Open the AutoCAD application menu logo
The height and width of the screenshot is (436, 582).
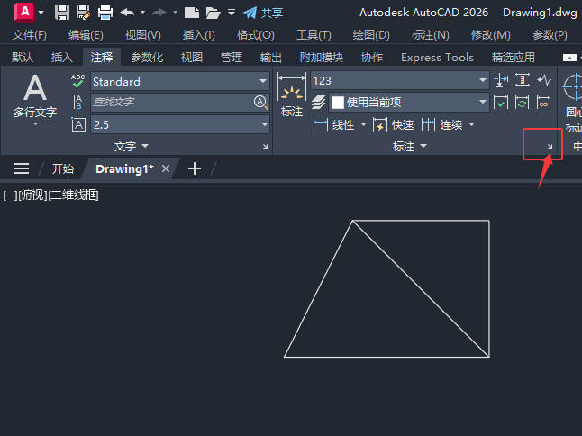[24, 12]
